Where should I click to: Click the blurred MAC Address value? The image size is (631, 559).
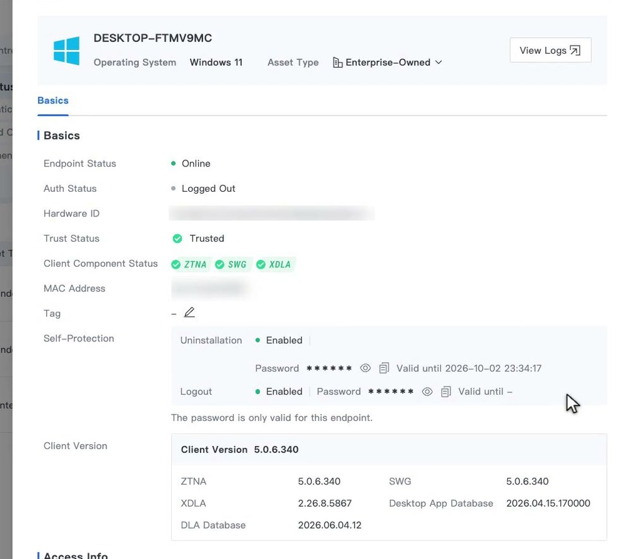(209, 288)
